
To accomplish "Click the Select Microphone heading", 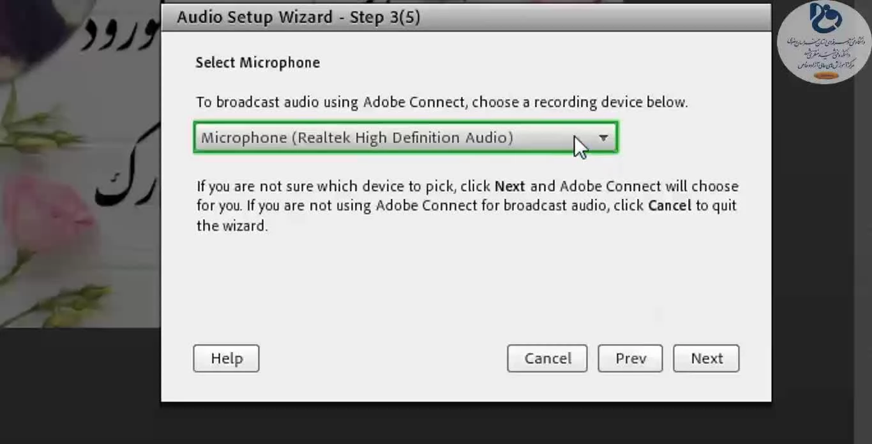I will point(258,63).
